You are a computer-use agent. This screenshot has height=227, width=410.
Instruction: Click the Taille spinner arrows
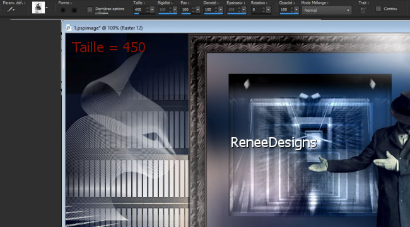(x=148, y=10)
